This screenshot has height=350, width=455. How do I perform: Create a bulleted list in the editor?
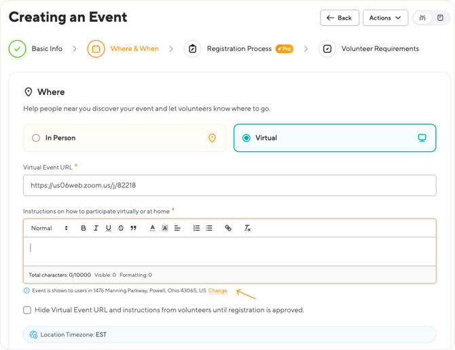tap(209, 228)
